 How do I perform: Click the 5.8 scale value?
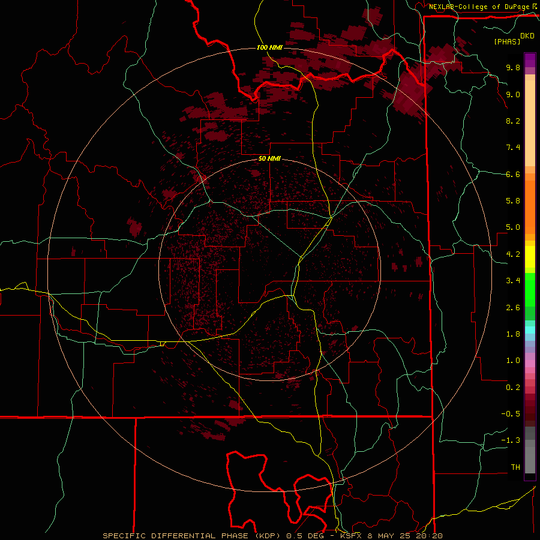point(513,201)
